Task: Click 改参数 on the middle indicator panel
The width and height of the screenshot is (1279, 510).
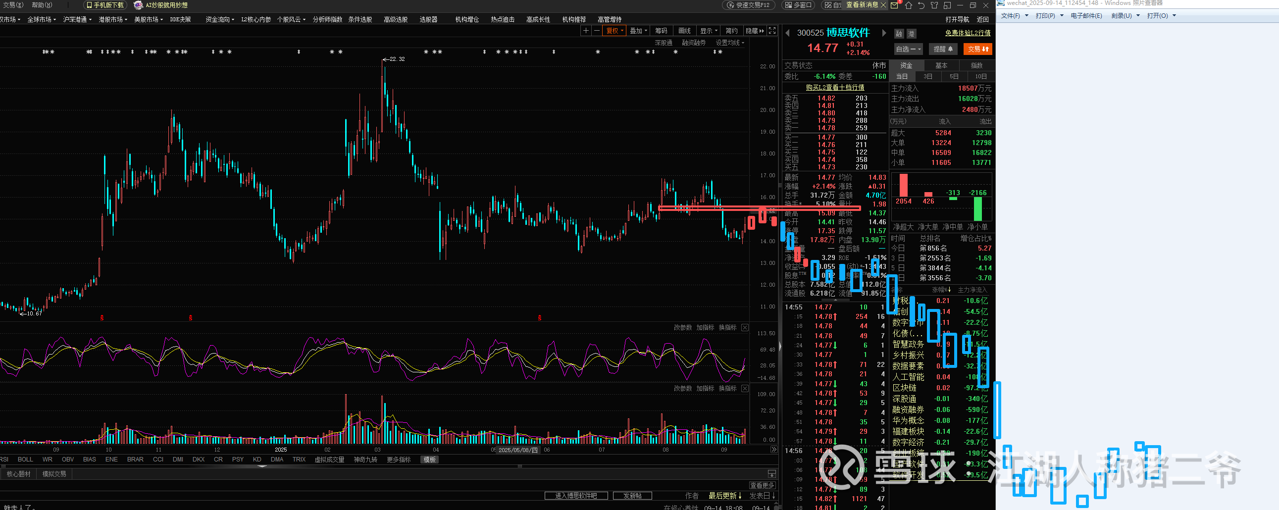Action: (683, 328)
